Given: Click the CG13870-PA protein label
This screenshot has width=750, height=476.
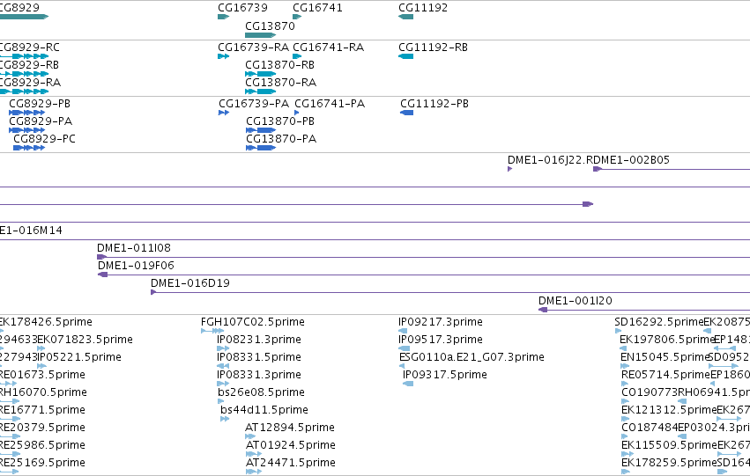Looking at the screenshot, I should coord(281,139).
